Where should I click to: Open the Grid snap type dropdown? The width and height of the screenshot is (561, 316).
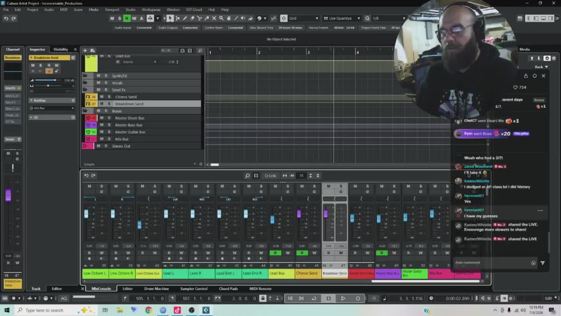304,18
